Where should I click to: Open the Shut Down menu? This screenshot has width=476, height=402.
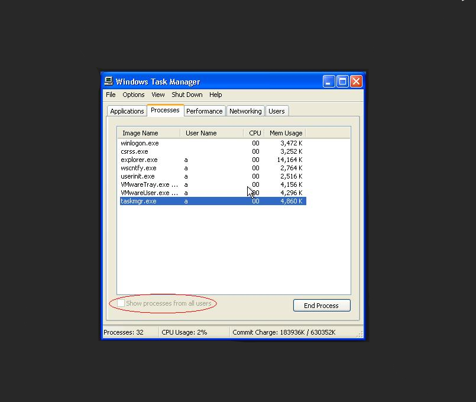coord(187,95)
